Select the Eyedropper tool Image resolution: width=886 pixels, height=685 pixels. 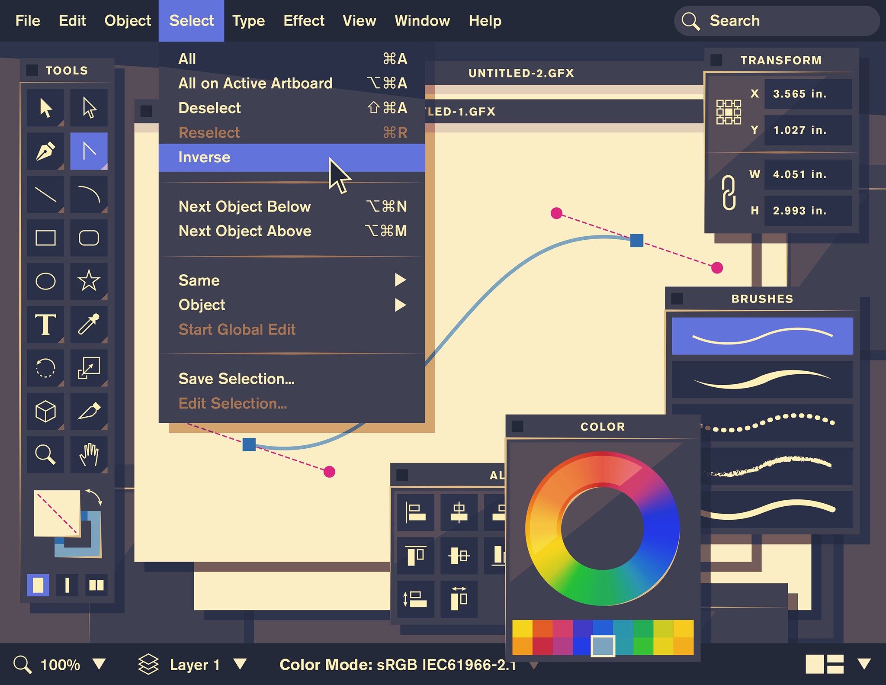pyautogui.click(x=89, y=325)
